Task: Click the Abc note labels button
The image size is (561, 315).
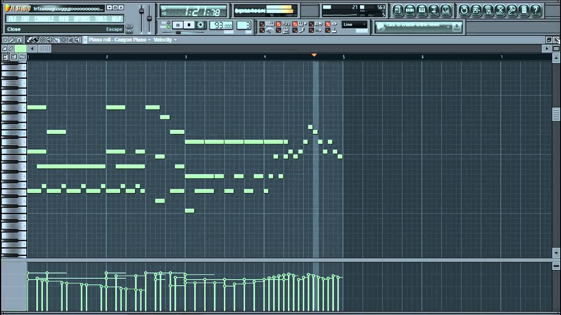Action: (x=22, y=57)
